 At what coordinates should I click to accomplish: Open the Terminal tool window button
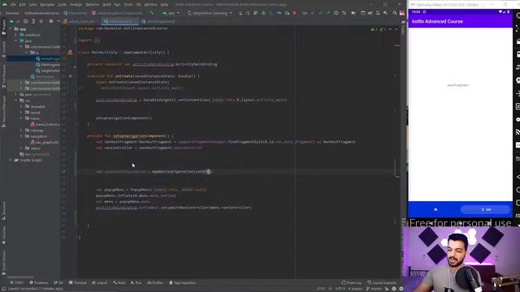pyautogui.click(x=78, y=283)
